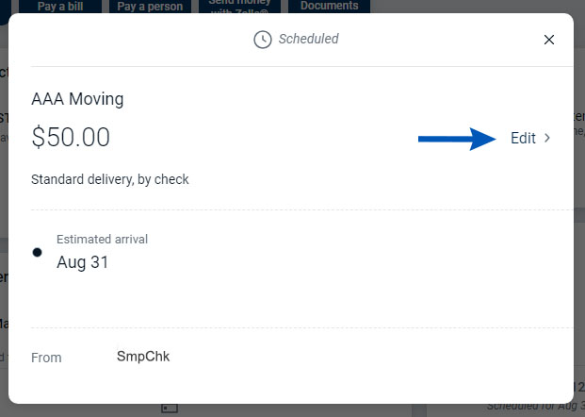
Task: Click the Estimated arrival bullet dot
Action: point(37,252)
